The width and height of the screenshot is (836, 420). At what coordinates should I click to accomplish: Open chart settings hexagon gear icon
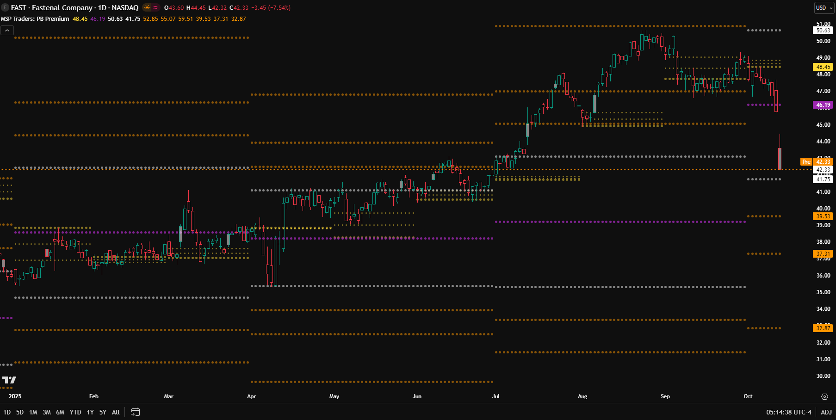[x=824, y=396]
